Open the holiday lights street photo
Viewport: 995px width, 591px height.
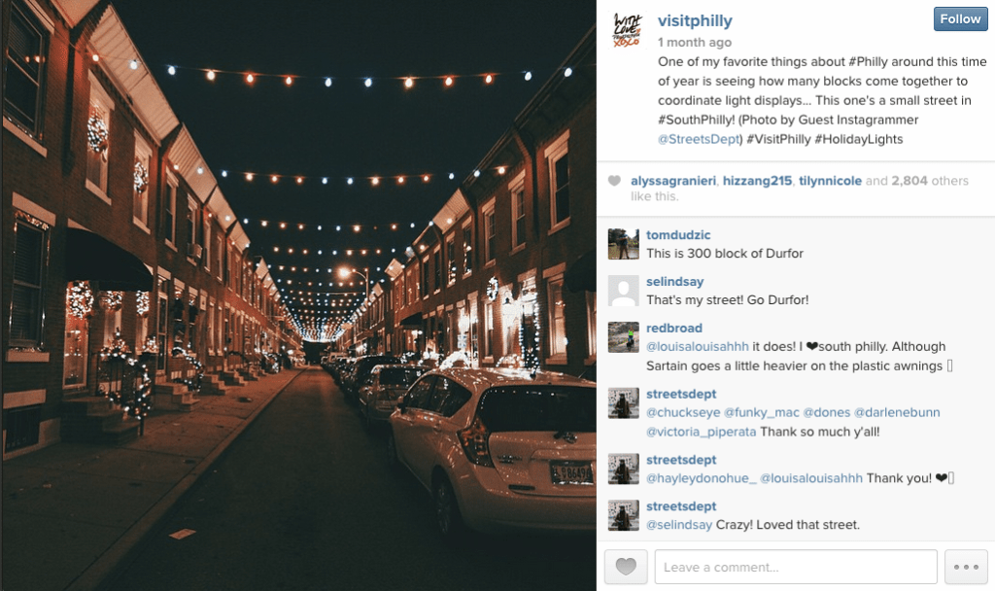pyautogui.click(x=298, y=295)
